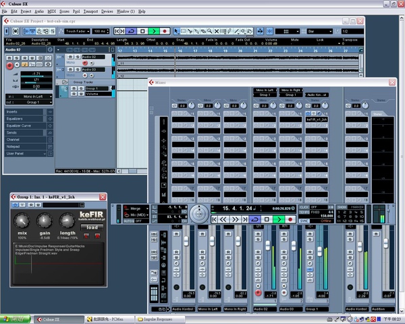
Task: Toggle TEMPO track on Transport panel
Action: coord(304,212)
